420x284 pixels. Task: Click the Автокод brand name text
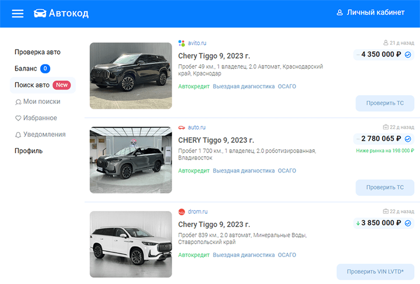[x=68, y=13]
